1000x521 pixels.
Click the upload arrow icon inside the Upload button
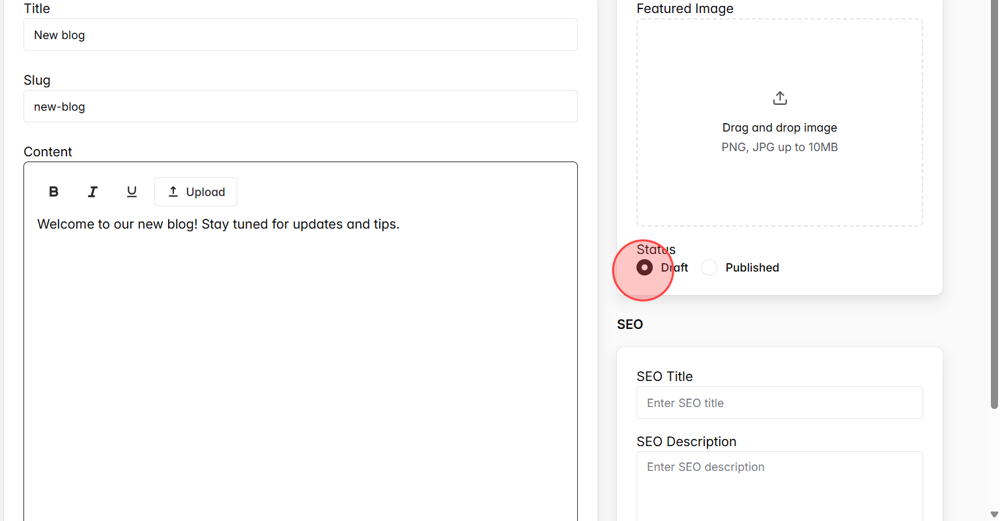pos(173,191)
